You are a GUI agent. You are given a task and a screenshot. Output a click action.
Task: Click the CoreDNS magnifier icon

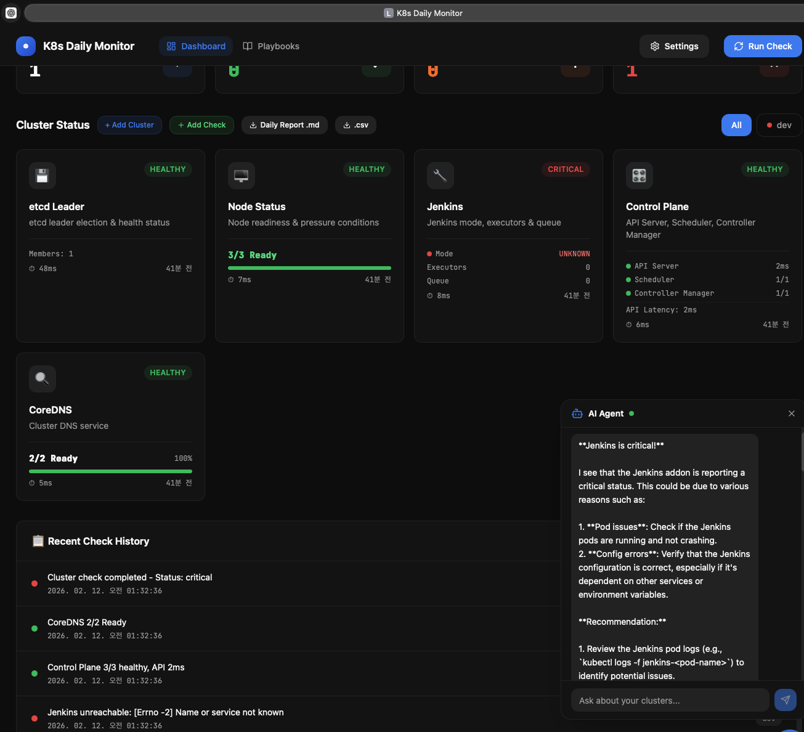click(x=43, y=379)
